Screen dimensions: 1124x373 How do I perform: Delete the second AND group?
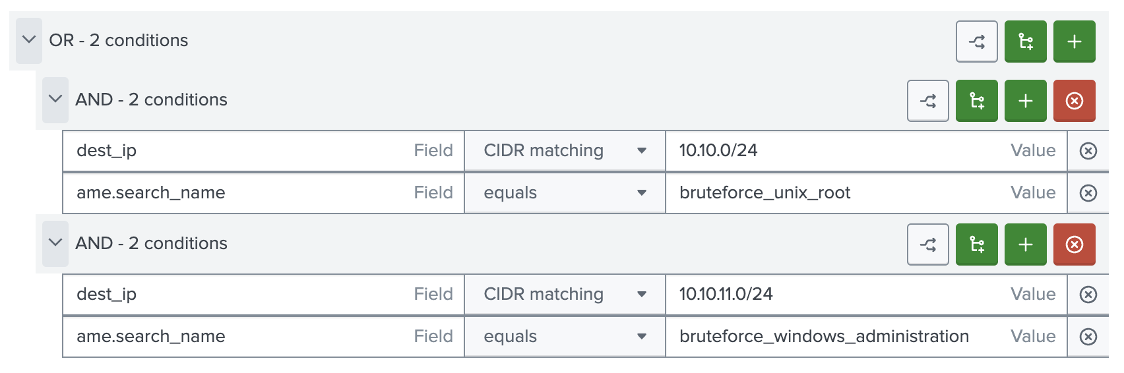(x=1074, y=244)
